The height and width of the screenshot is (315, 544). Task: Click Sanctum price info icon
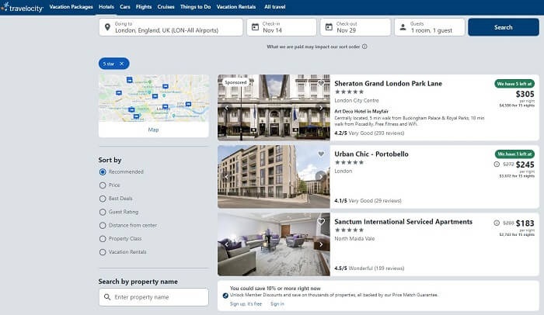(x=497, y=223)
